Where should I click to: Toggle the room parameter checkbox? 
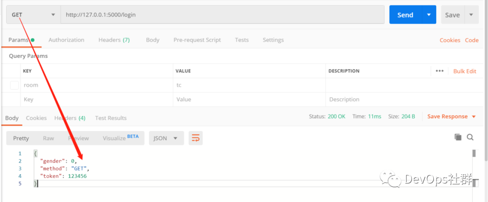pos(14,85)
